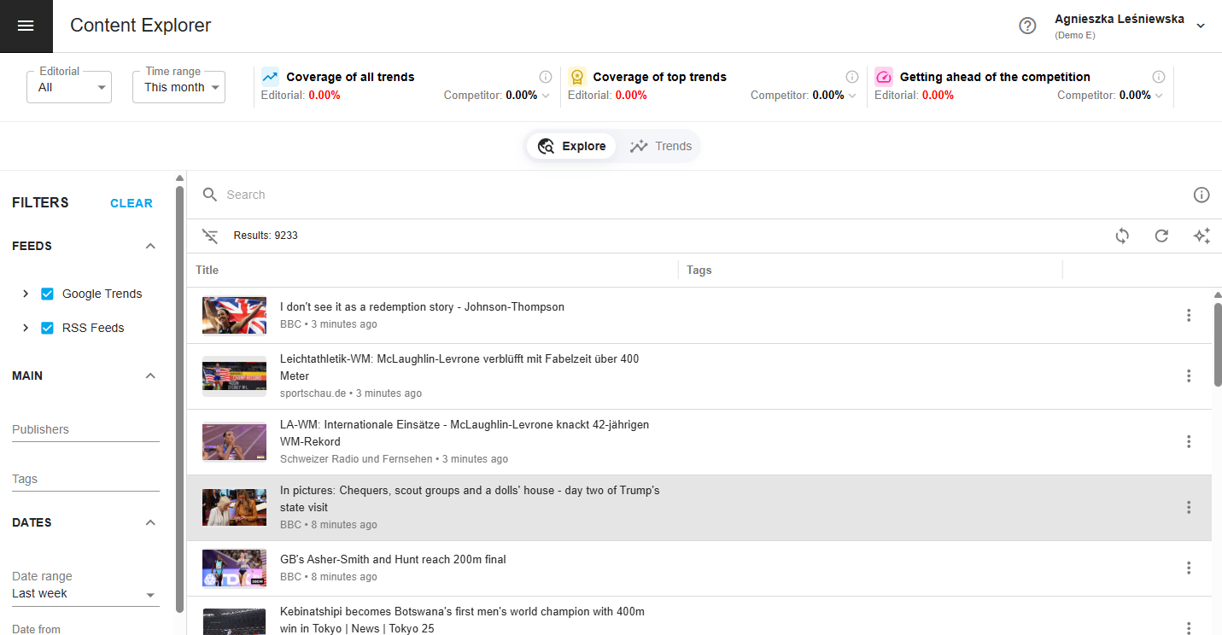Image resolution: width=1222 pixels, height=635 pixels.
Task: Select the Explore tab
Action: [571, 146]
